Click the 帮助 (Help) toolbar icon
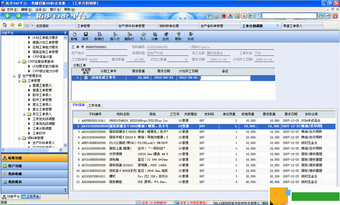The height and width of the screenshot is (205, 340). tap(178, 36)
